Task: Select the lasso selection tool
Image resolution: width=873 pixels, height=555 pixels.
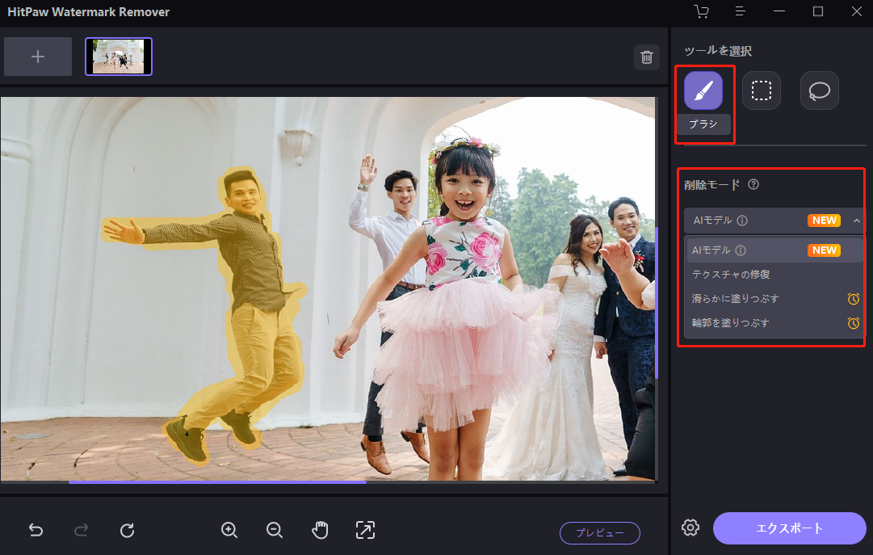Action: pyautogui.click(x=819, y=90)
